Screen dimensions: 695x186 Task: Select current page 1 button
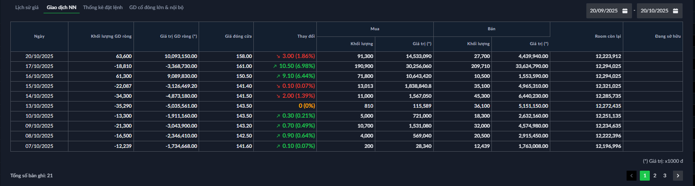[645, 176]
